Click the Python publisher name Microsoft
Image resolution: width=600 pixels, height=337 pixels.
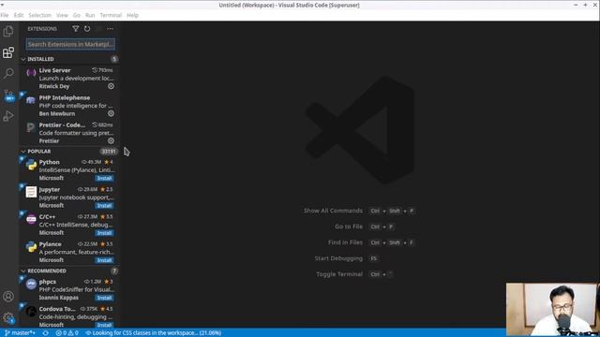tap(52, 178)
